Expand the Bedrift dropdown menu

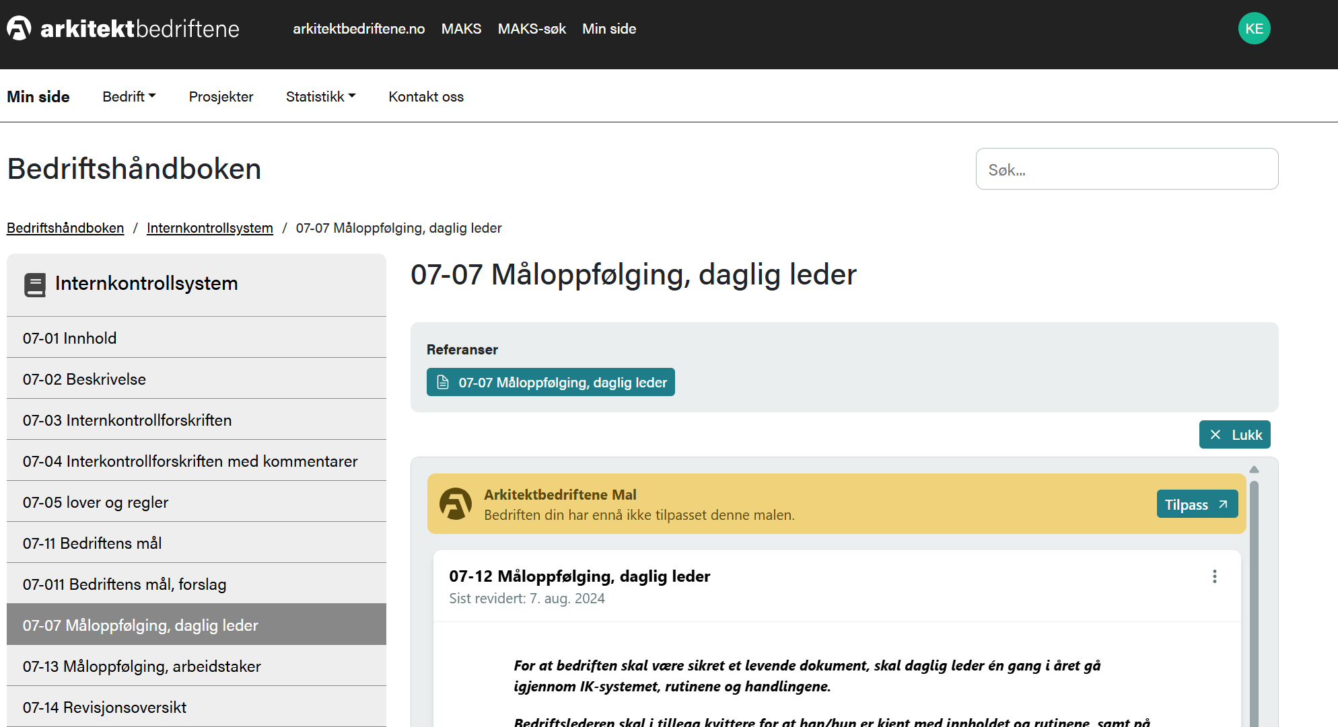point(129,96)
